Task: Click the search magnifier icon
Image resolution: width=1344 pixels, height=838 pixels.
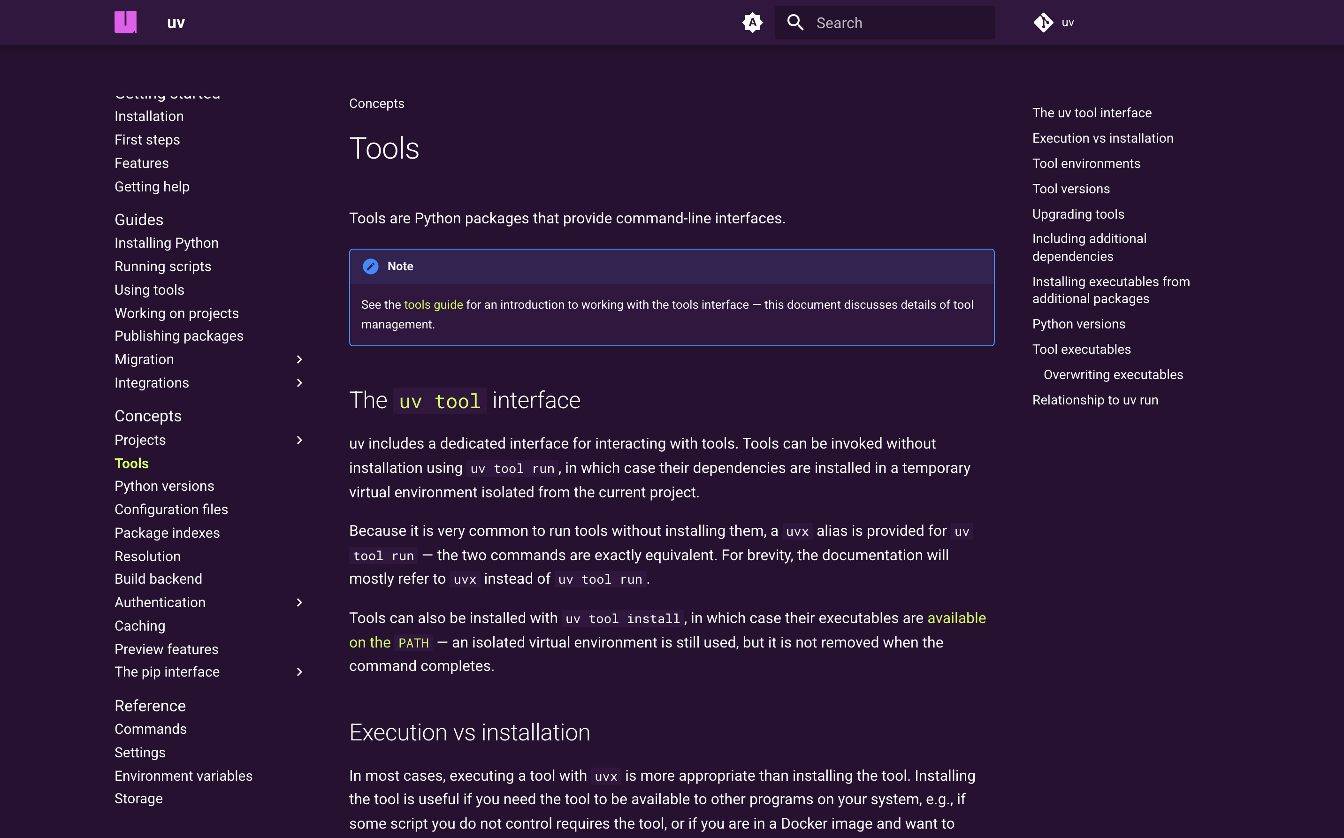Action: (795, 23)
